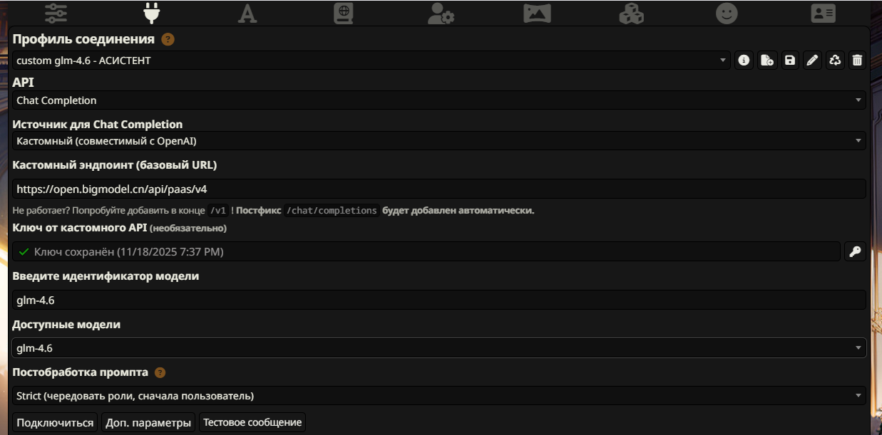Open the extensions cubes icon

(x=631, y=14)
